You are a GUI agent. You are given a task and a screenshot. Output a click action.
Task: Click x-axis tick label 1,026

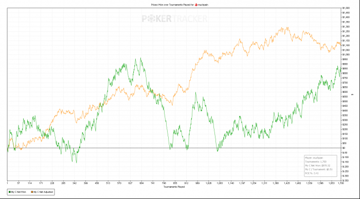[208, 183]
